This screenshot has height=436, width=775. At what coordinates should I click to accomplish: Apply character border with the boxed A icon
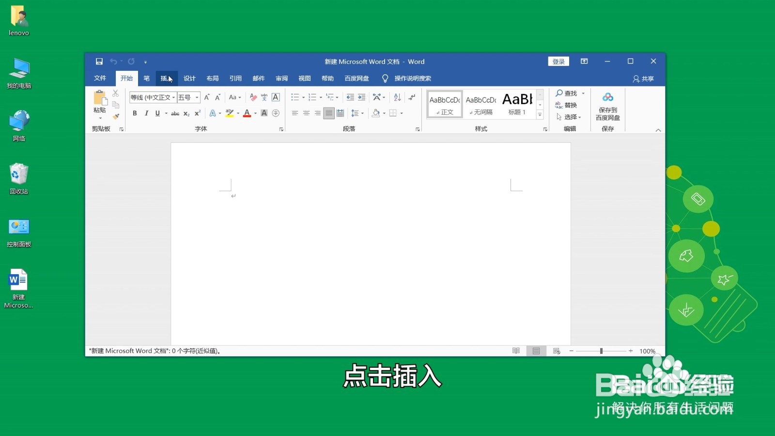276,97
